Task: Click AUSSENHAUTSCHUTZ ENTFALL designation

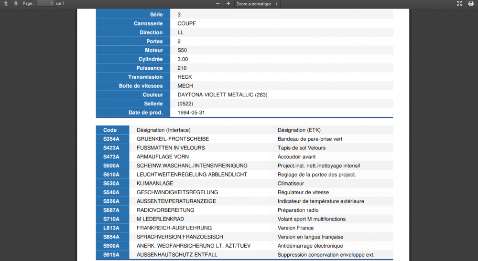Action: tap(177, 255)
